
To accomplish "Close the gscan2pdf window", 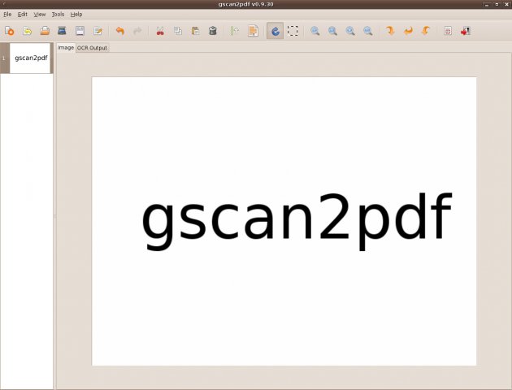I will tap(506, 4).
